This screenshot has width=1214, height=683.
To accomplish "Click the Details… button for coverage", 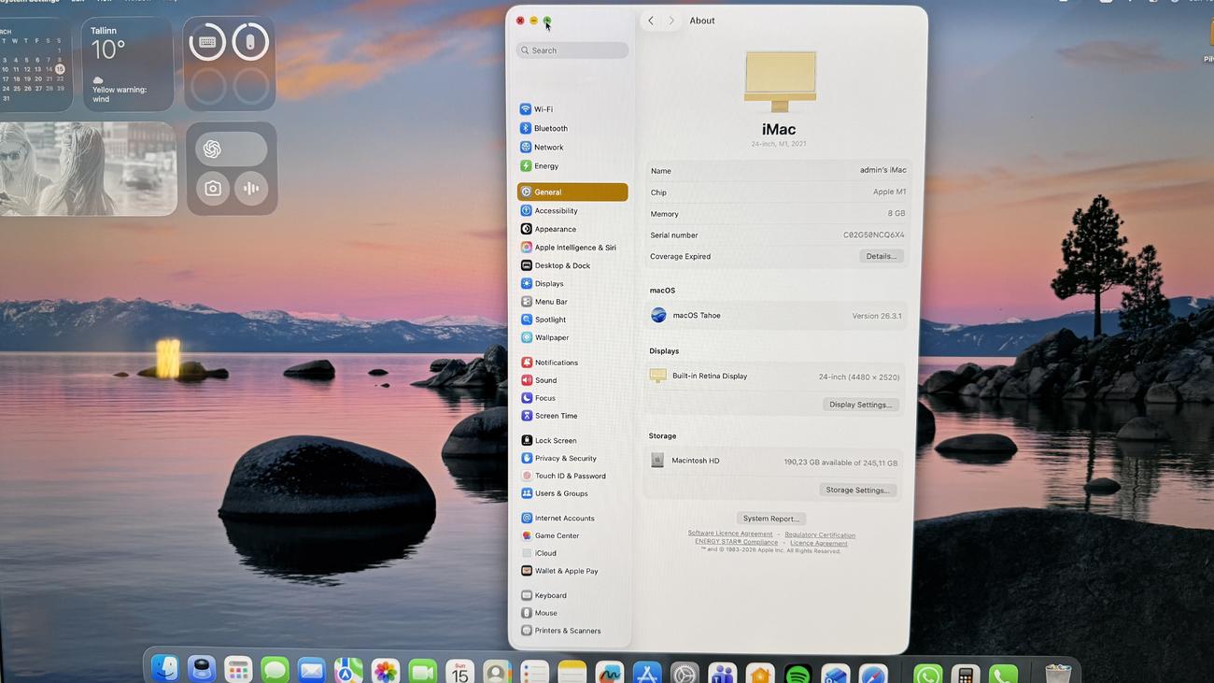I will 881,256.
